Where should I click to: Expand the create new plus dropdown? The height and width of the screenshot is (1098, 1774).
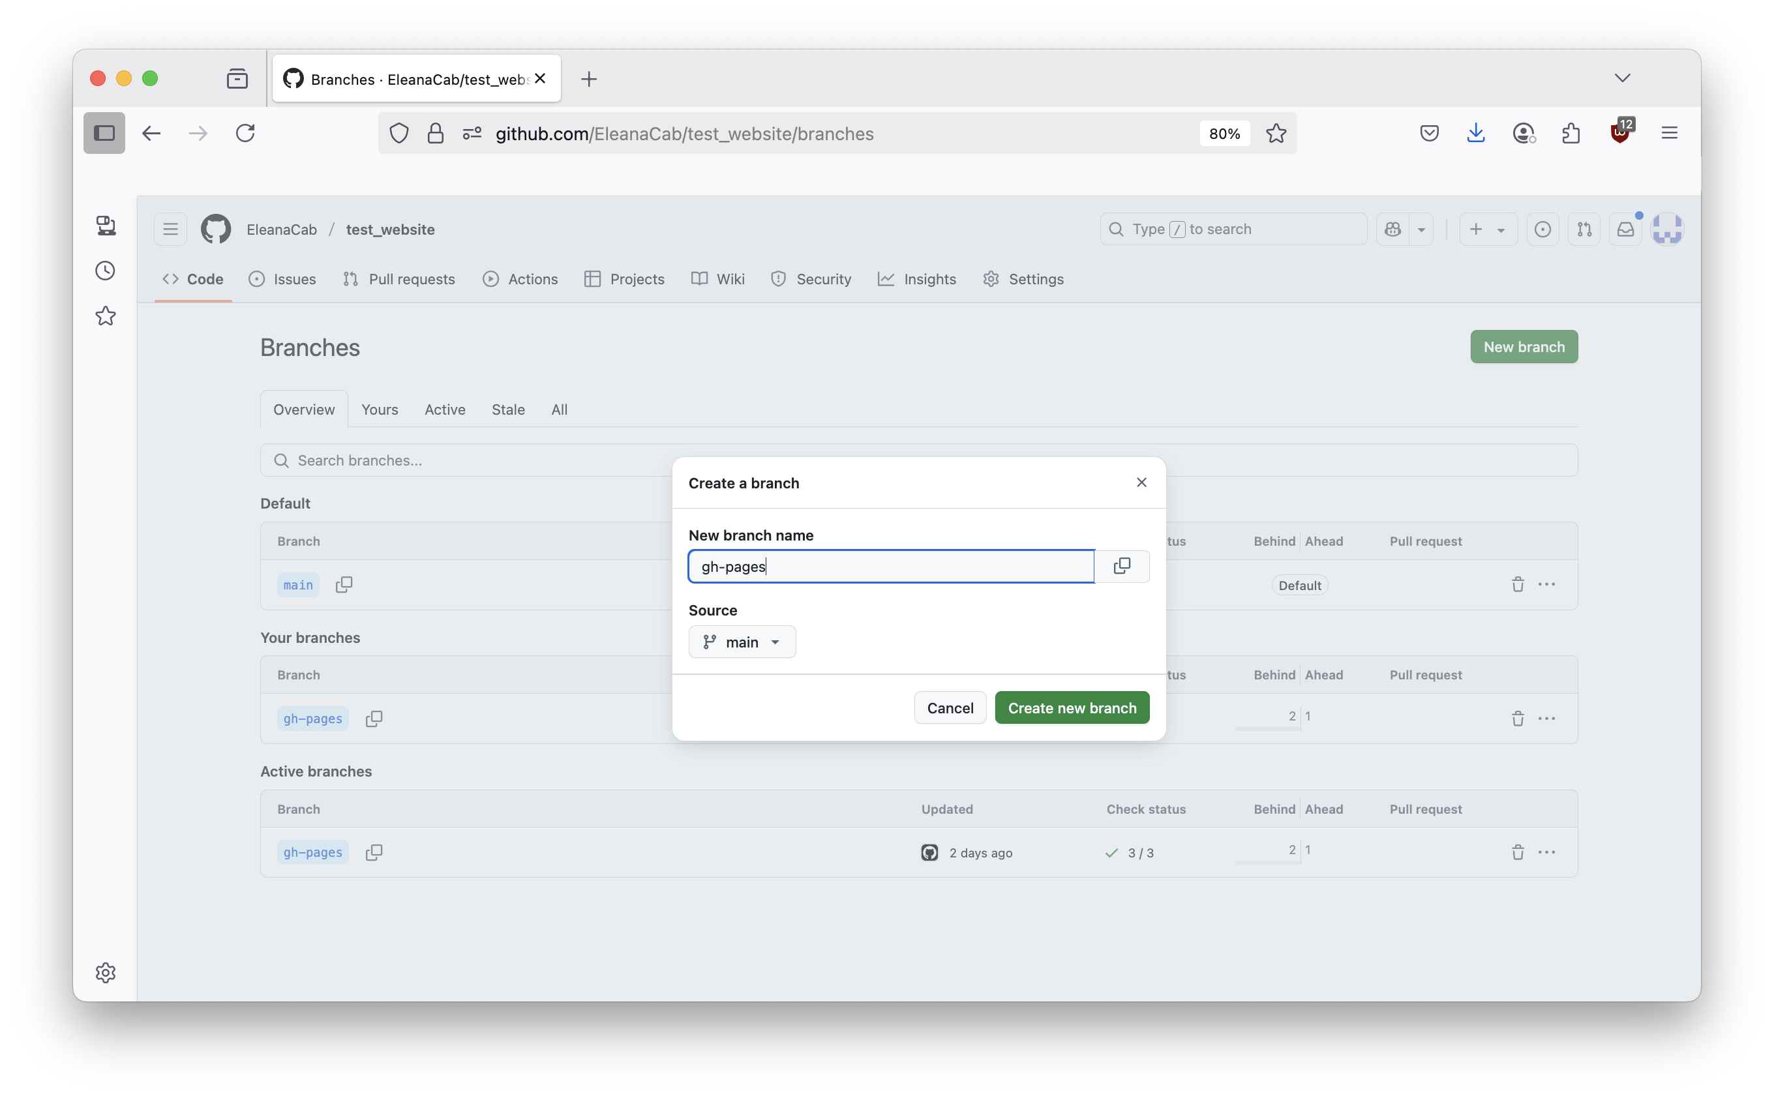coord(1487,229)
